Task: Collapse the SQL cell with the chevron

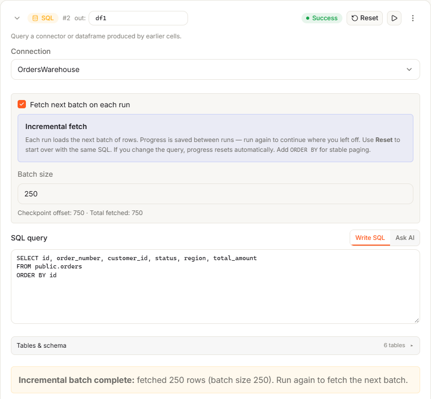Action: point(17,18)
